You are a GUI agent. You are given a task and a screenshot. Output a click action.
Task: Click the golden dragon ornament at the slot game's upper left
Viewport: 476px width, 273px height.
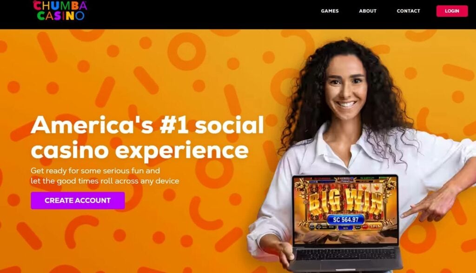tap(302, 188)
